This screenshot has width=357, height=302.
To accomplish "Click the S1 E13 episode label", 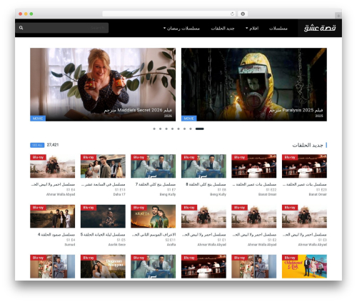I will [x=120, y=190].
